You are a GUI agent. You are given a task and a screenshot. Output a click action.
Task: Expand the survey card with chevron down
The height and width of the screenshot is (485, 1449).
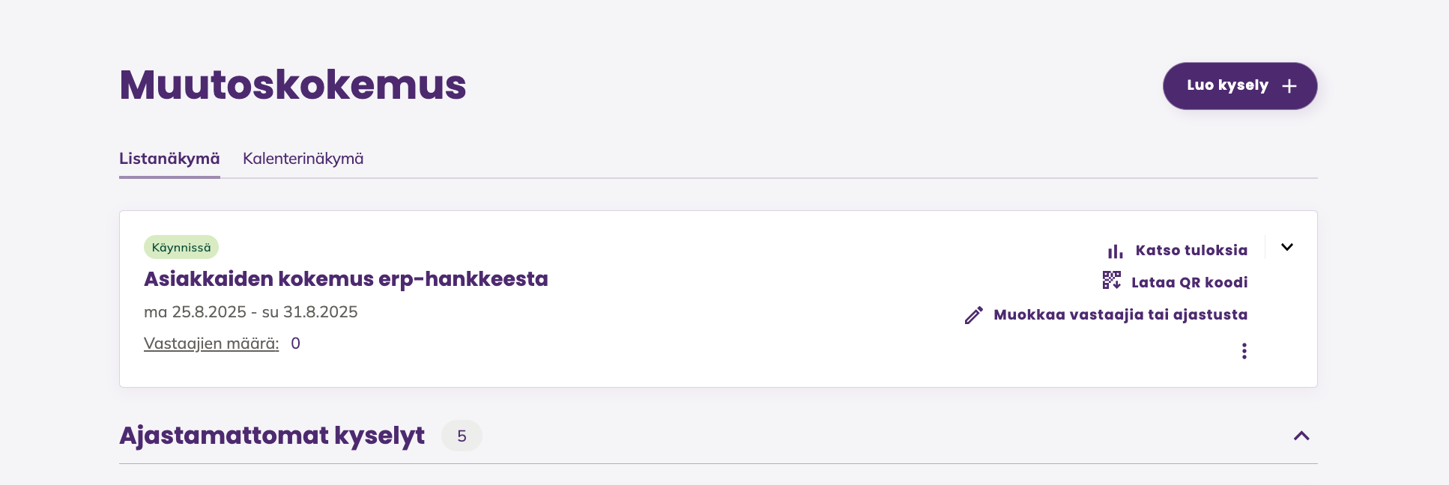pos(1286,247)
